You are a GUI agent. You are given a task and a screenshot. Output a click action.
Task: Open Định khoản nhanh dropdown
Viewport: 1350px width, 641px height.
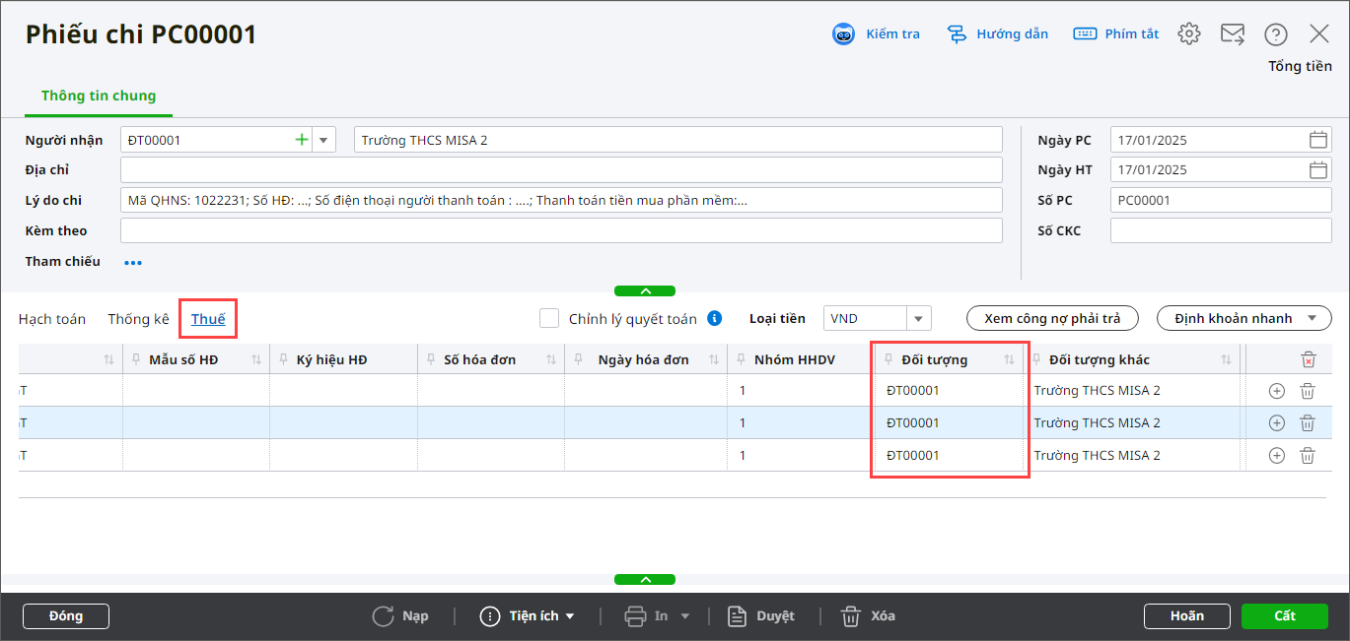[1243, 318]
